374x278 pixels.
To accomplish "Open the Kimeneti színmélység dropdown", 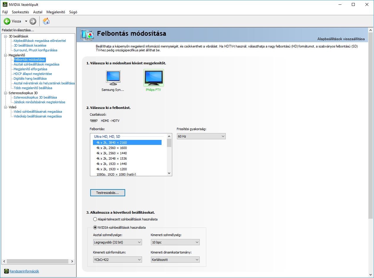I will point(175,242).
